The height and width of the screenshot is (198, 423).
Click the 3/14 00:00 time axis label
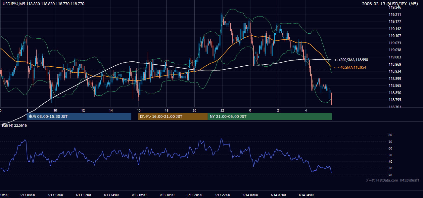[250, 195]
